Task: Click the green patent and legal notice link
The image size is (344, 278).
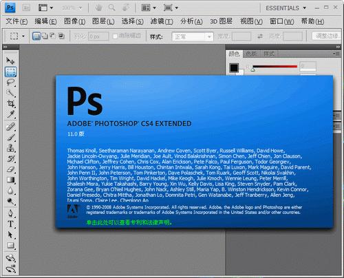Action: click(129, 222)
